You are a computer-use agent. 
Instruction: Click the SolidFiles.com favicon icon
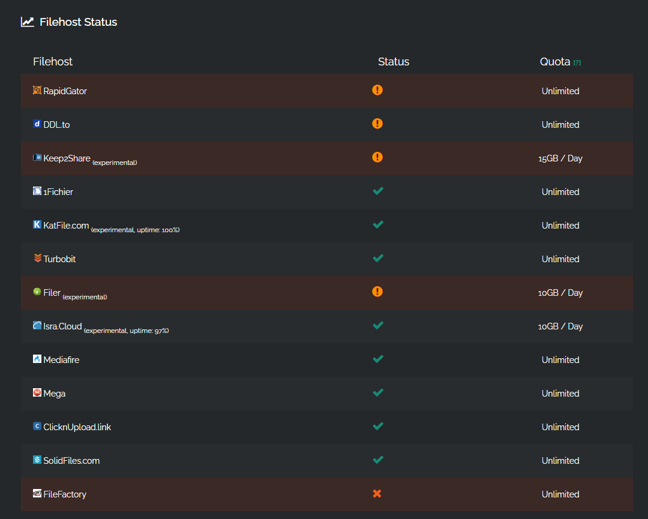pyautogui.click(x=37, y=460)
